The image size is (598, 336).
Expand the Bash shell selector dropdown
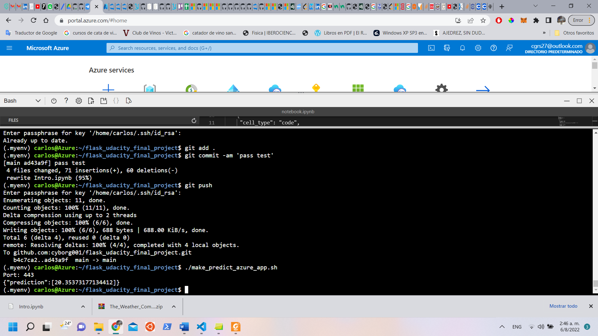click(38, 100)
